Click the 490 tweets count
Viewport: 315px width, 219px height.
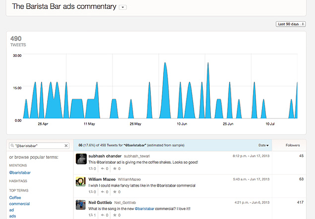[16, 39]
